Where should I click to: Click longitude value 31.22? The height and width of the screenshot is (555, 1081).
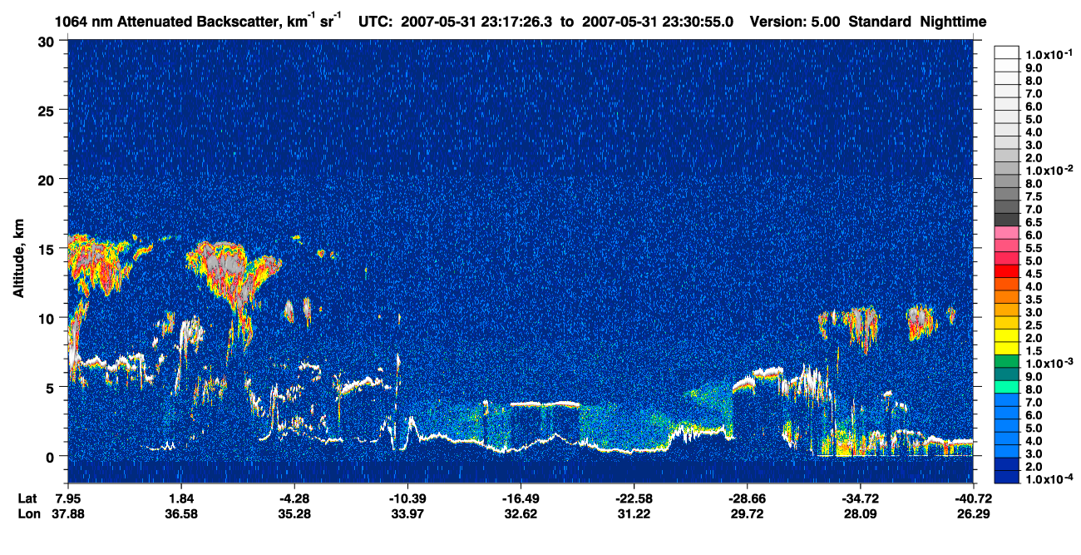coord(634,513)
